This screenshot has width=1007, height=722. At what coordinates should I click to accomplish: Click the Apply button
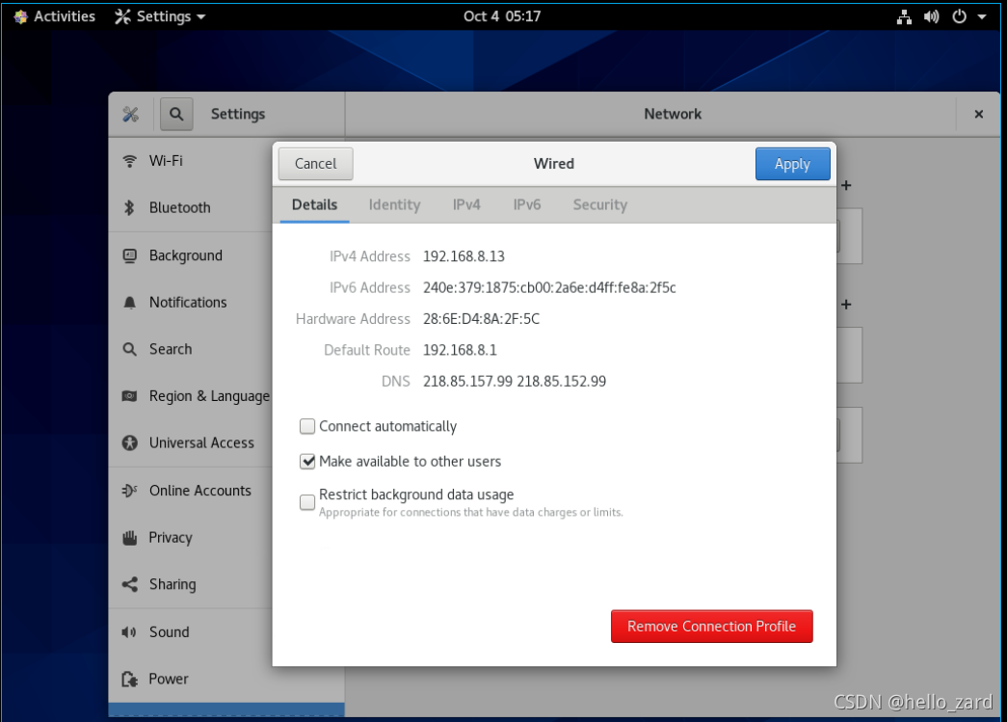tap(792, 164)
